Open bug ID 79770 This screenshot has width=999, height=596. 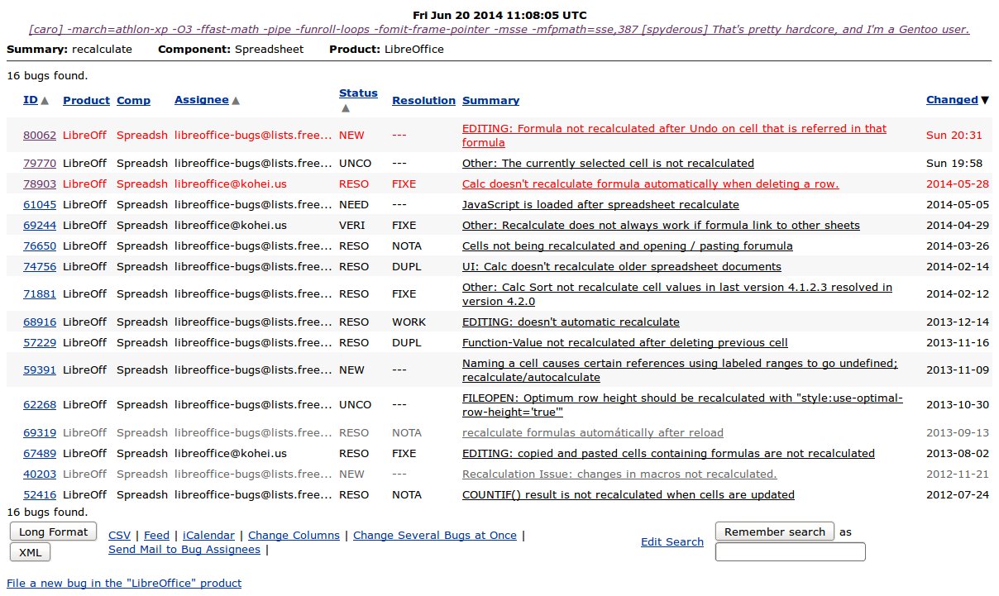40,163
